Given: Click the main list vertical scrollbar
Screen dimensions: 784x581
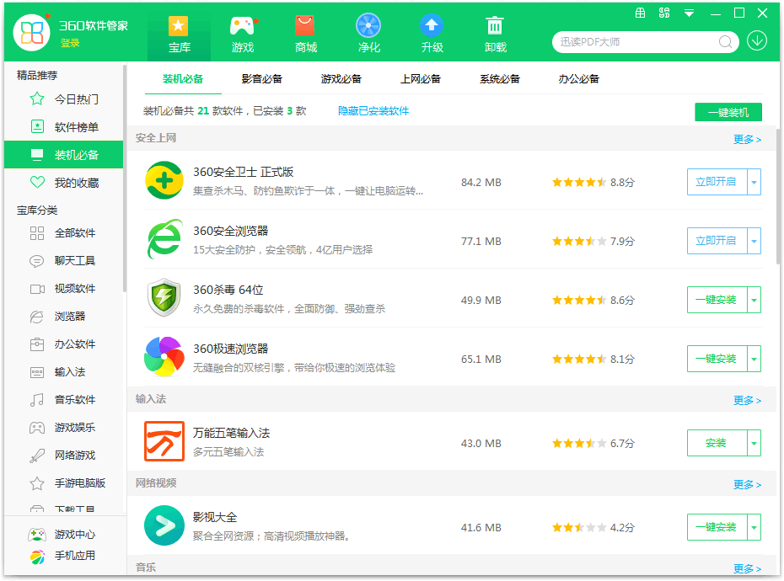Looking at the screenshot, I should click(777, 197).
